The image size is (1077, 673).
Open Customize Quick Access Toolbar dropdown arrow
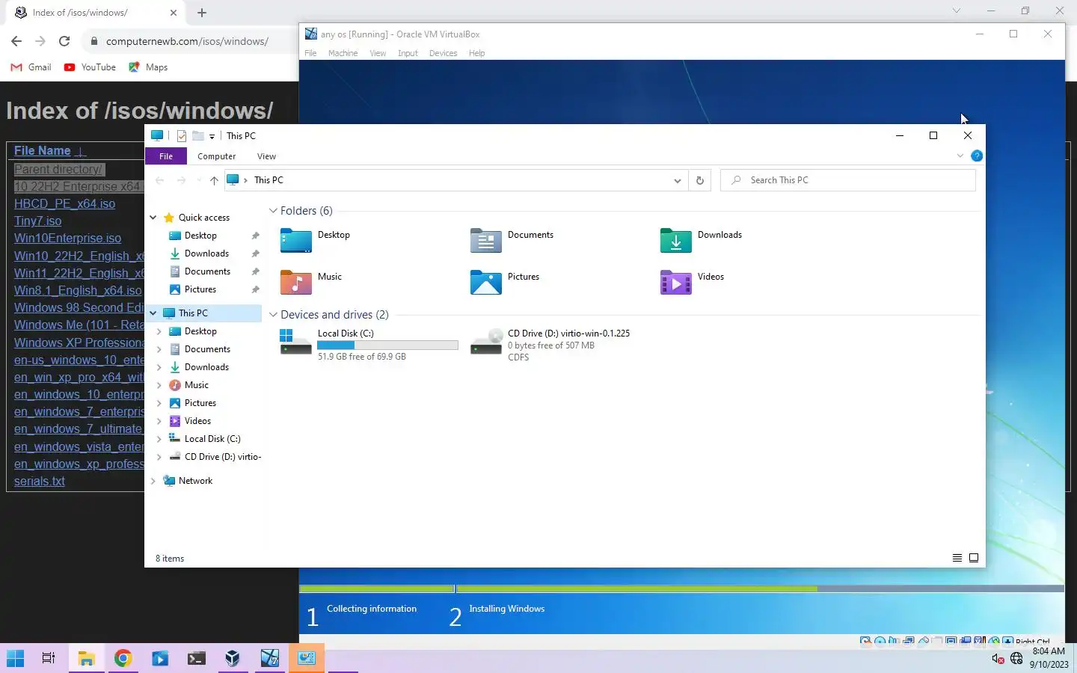pyautogui.click(x=212, y=136)
